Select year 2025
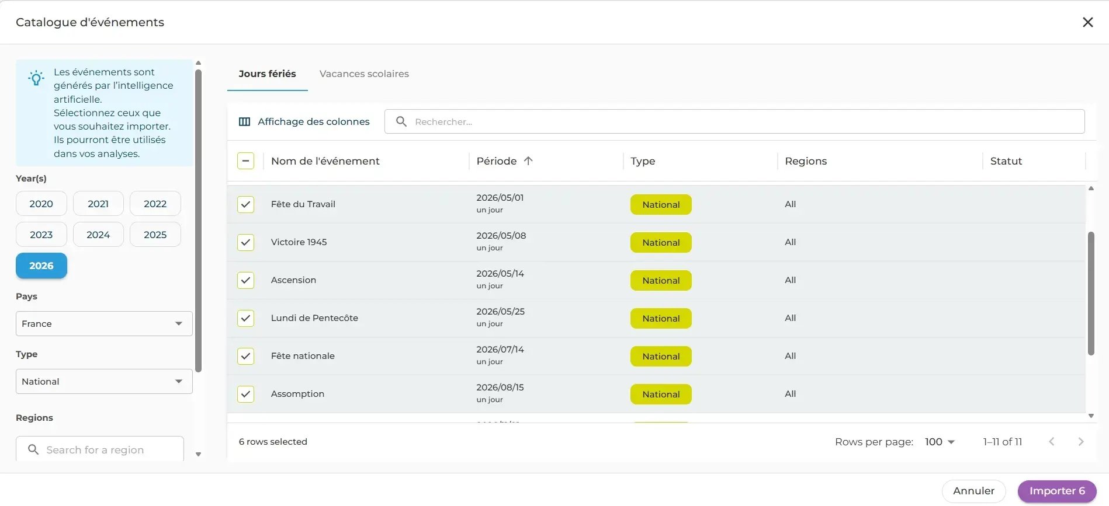Image resolution: width=1109 pixels, height=506 pixels. [x=155, y=235]
